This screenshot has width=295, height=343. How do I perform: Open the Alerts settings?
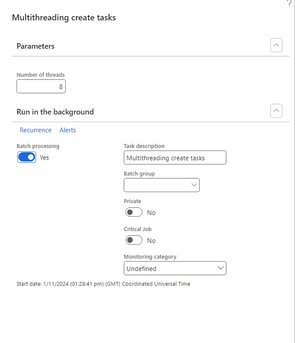point(68,130)
